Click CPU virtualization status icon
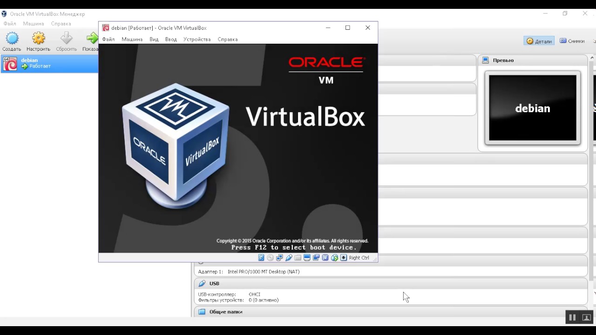The image size is (596, 335). click(x=325, y=258)
